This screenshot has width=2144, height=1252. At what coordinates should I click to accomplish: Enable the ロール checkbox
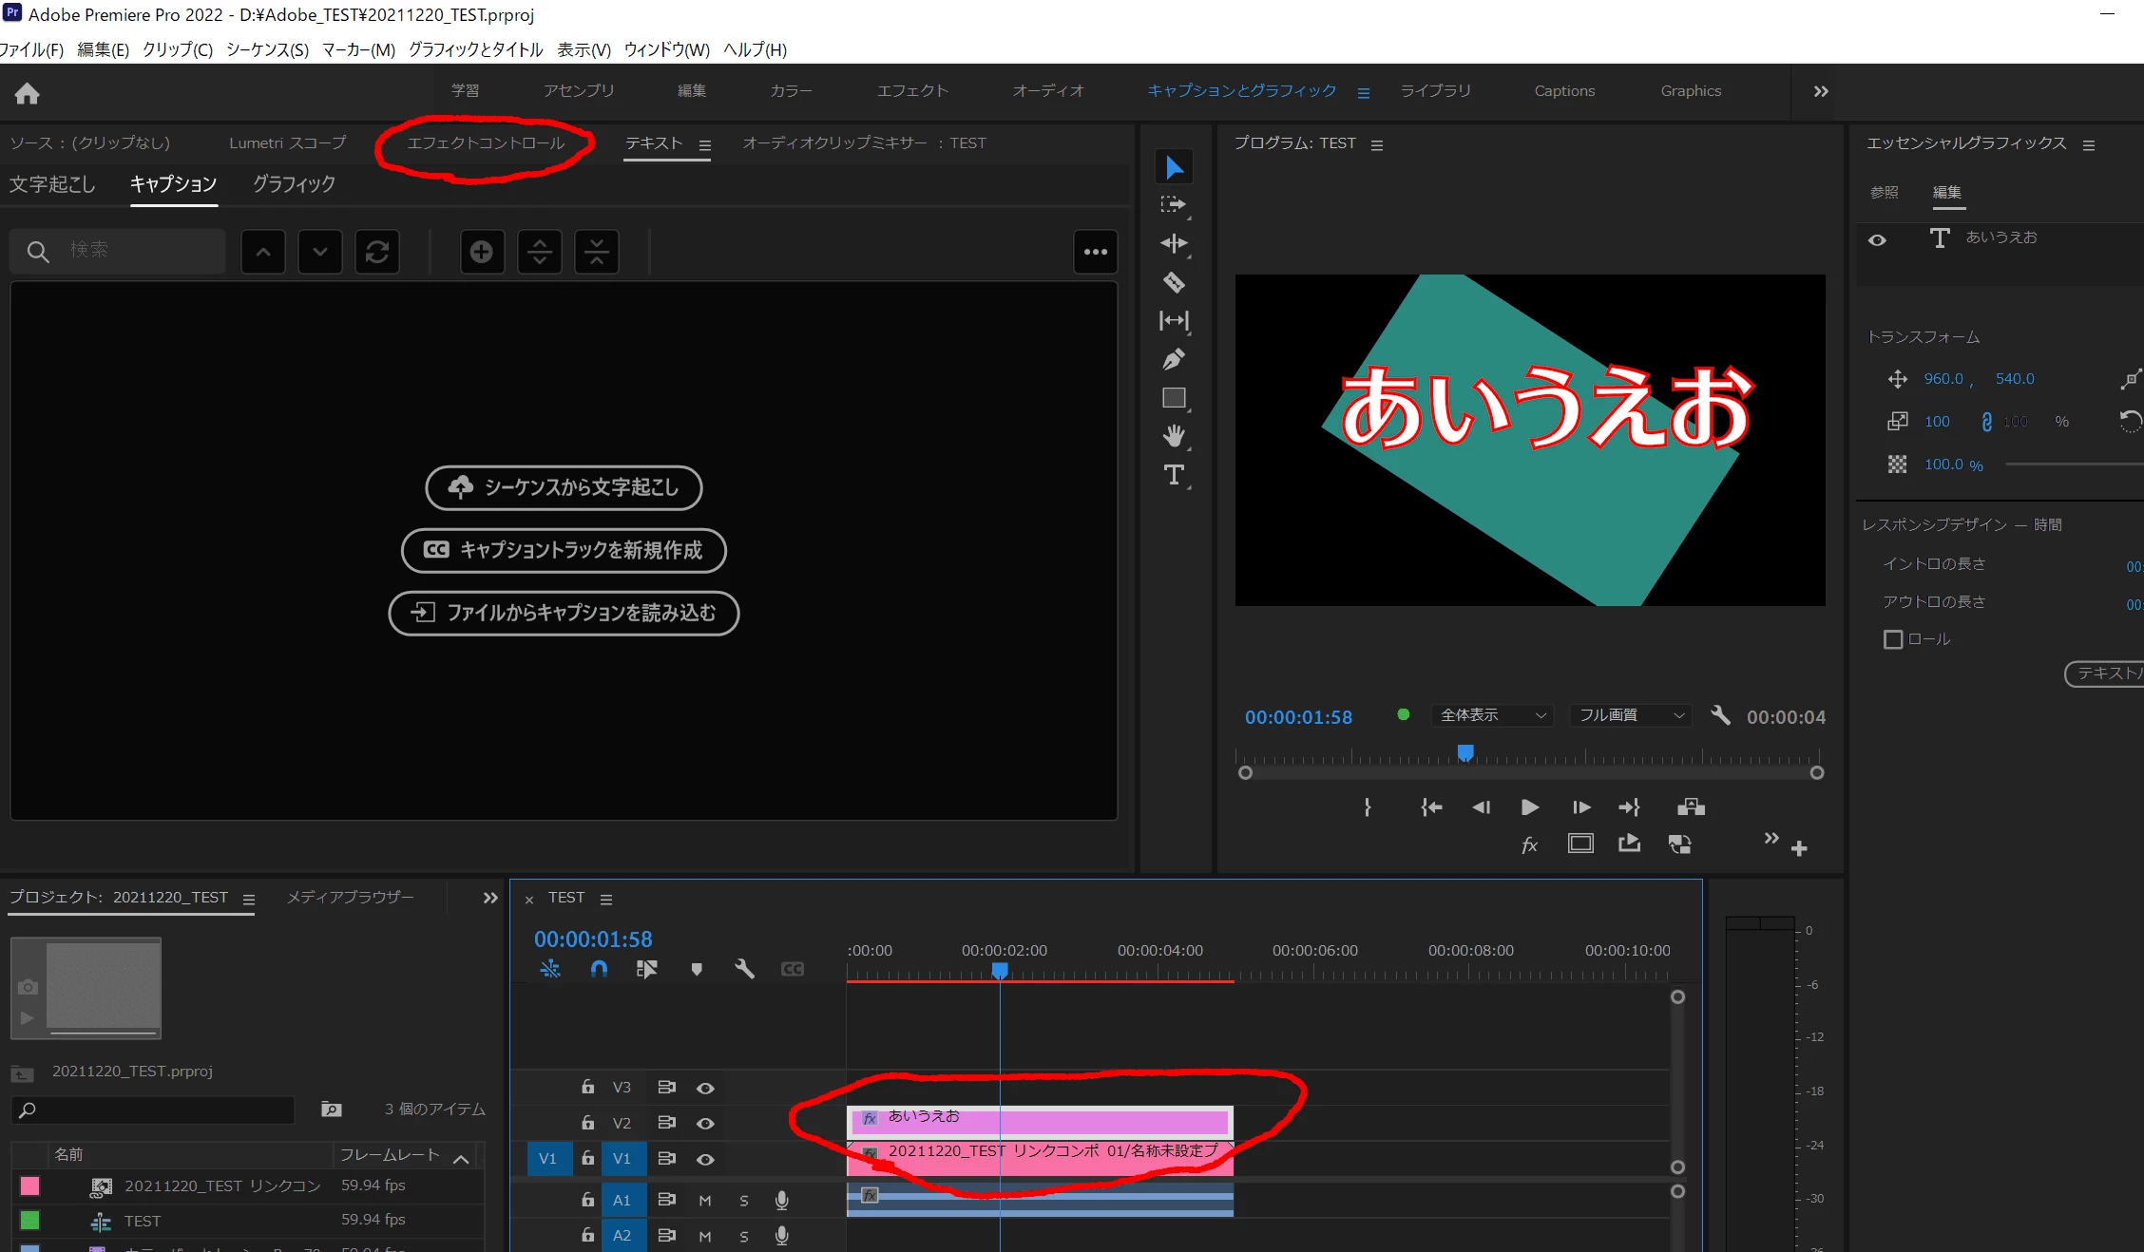pos(1892,639)
